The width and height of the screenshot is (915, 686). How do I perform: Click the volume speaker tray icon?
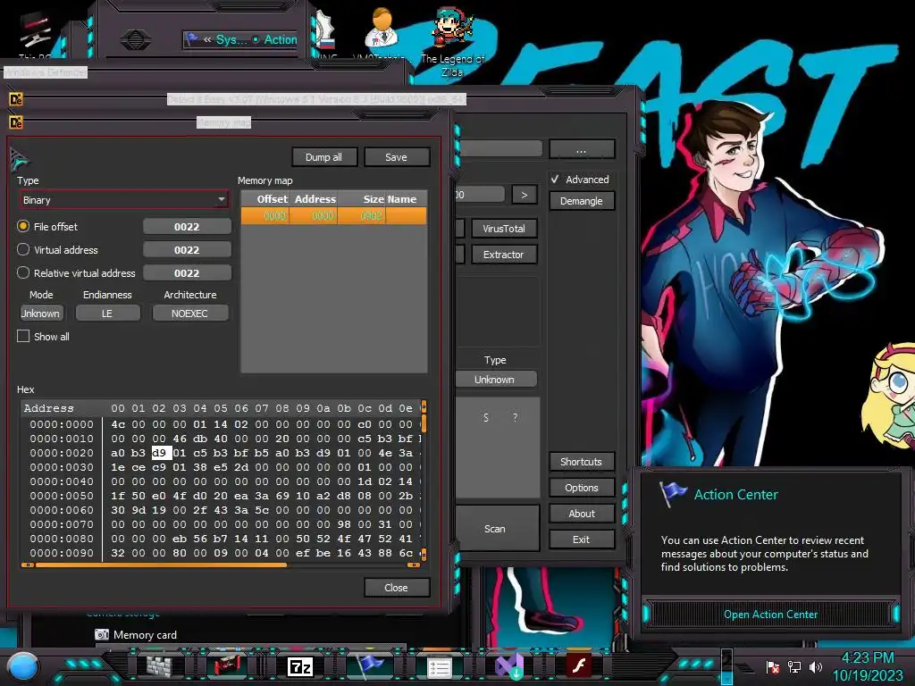[x=816, y=666]
